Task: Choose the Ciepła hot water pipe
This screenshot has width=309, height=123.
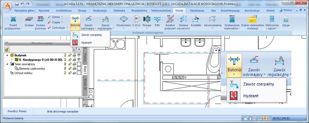Action: pos(55,22)
